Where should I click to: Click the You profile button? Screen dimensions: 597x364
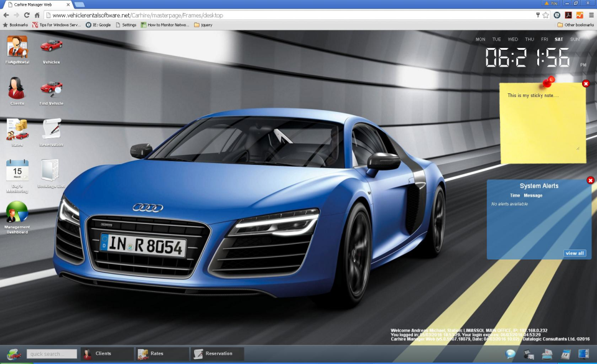[551, 3]
